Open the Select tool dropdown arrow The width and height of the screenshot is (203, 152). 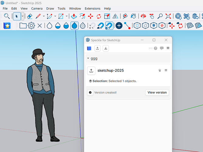22,16
